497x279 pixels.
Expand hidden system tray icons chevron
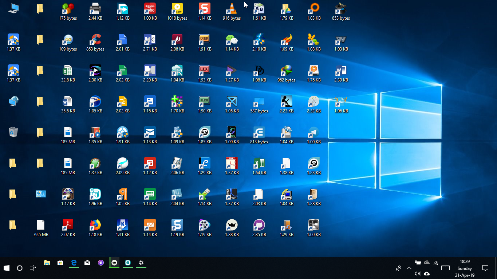[x=409, y=268]
